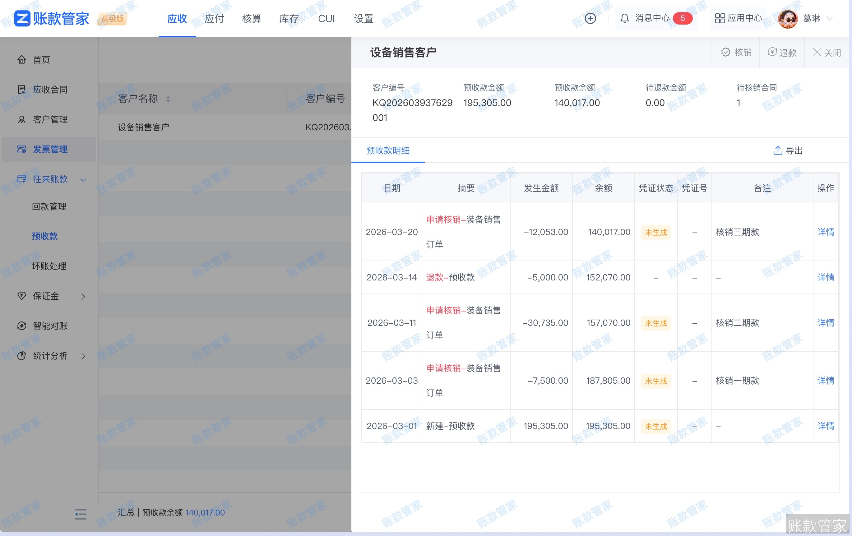852x536 pixels.
Task: Click the write-off (核销) action icon
Action: pyautogui.click(x=726, y=52)
